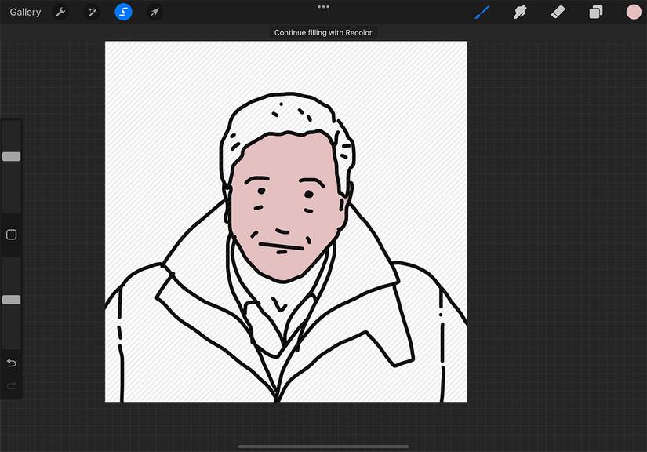
Task: Tap the redo arrow
Action: tap(11, 385)
